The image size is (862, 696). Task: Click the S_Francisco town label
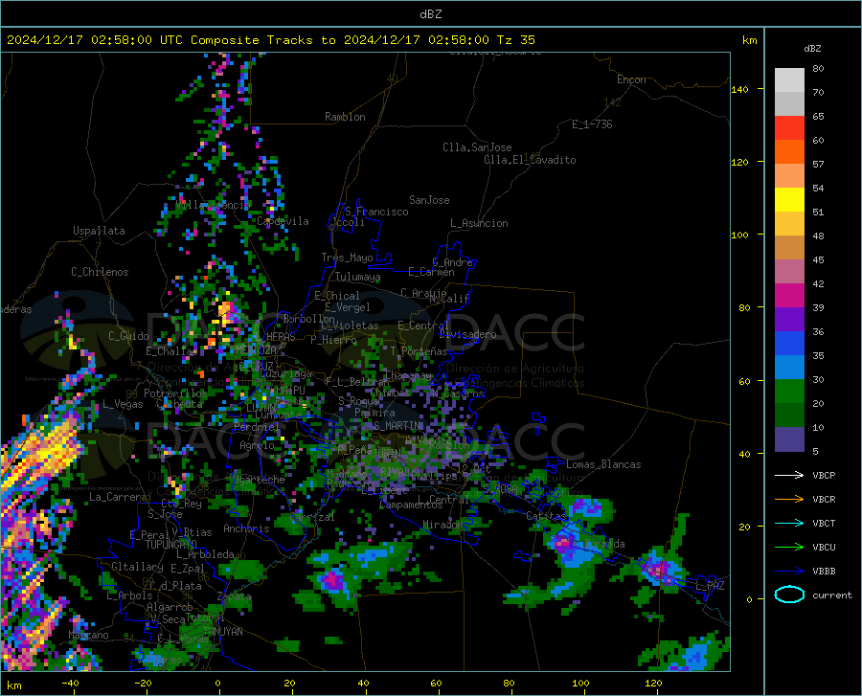click(x=376, y=212)
